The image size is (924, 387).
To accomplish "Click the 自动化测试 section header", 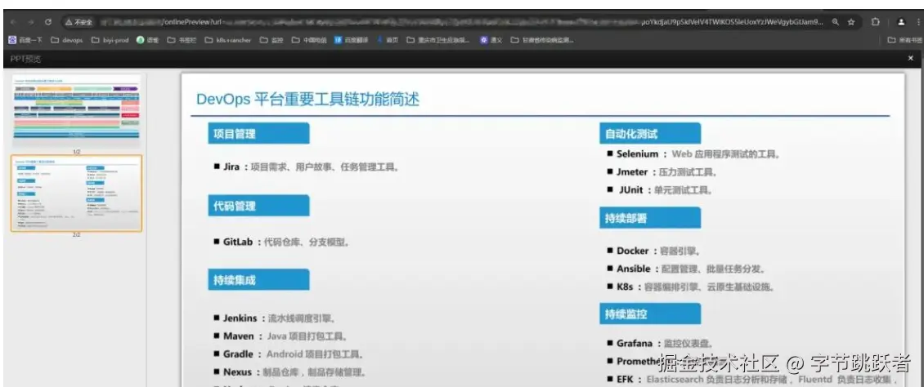I will coord(650,134).
